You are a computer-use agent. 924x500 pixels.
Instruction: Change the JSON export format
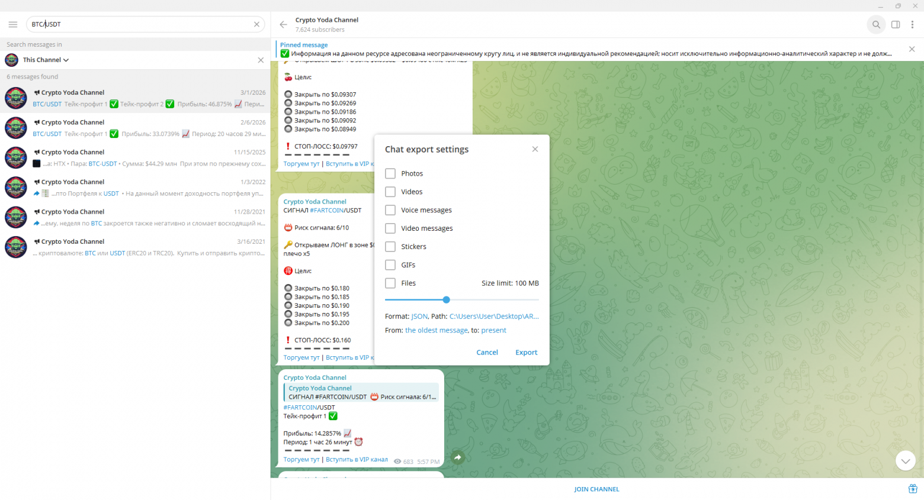tap(419, 316)
